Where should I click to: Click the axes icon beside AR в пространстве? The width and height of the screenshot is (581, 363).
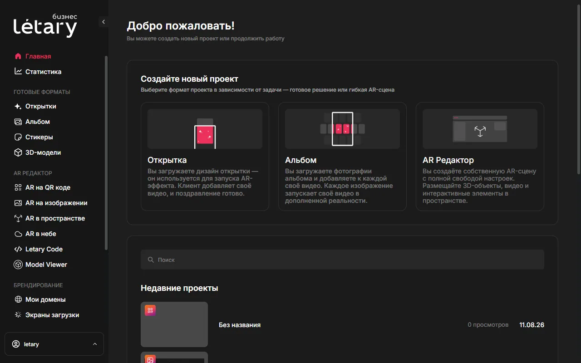click(x=18, y=218)
